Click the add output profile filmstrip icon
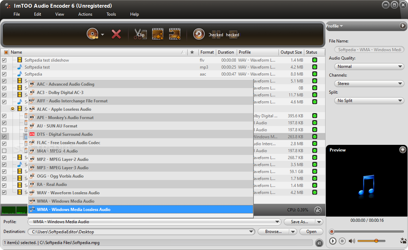408x250 pixels. tap(175, 34)
